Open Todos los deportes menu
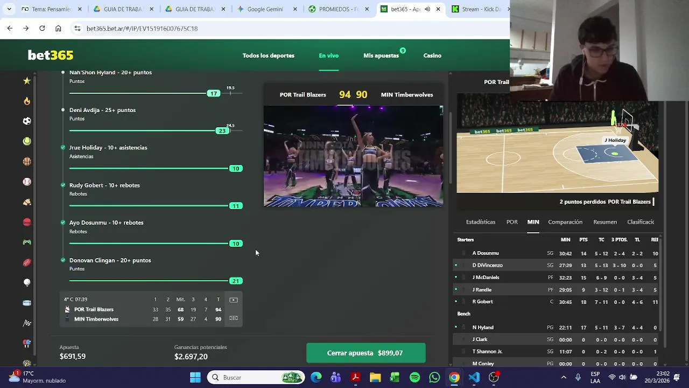The image size is (689, 388). tap(268, 56)
